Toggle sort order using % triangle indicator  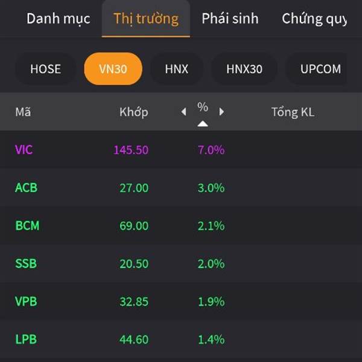coord(203,124)
